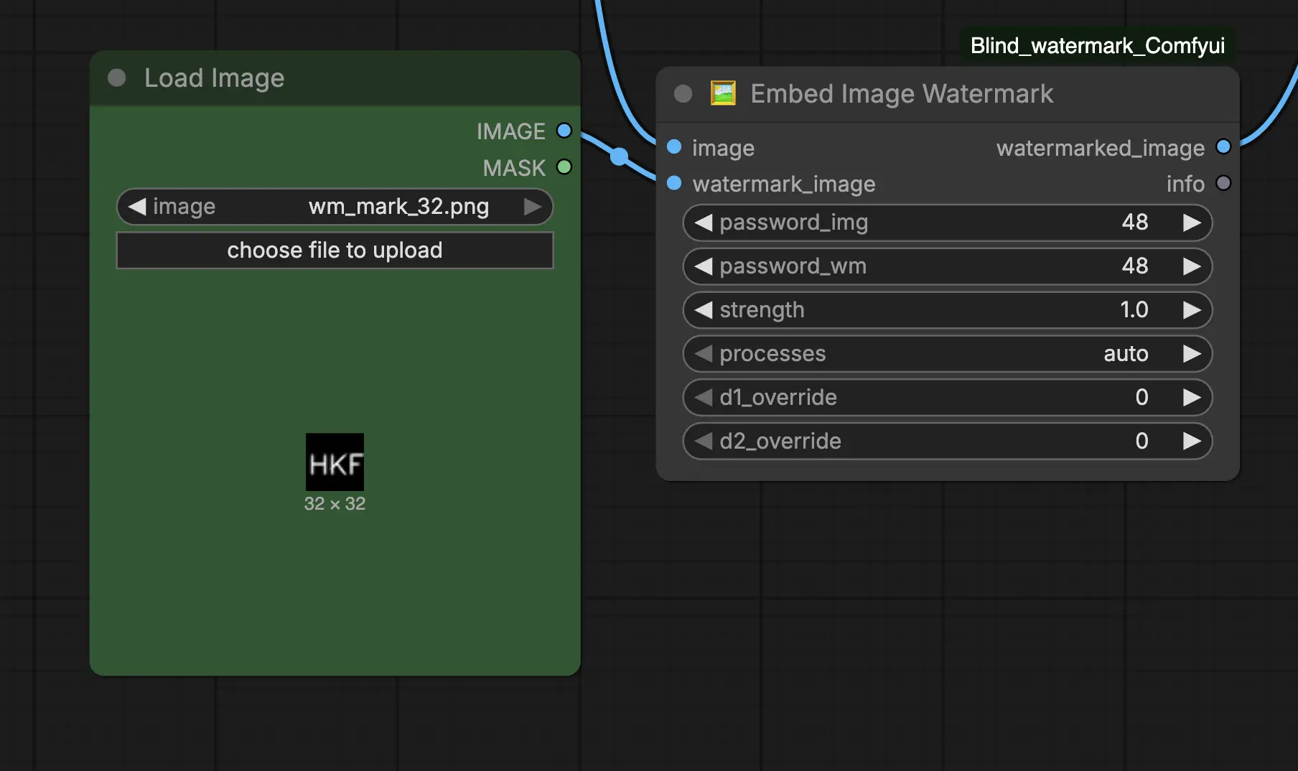
Task: Increase d2_override with right arrow
Action: [x=1192, y=441]
